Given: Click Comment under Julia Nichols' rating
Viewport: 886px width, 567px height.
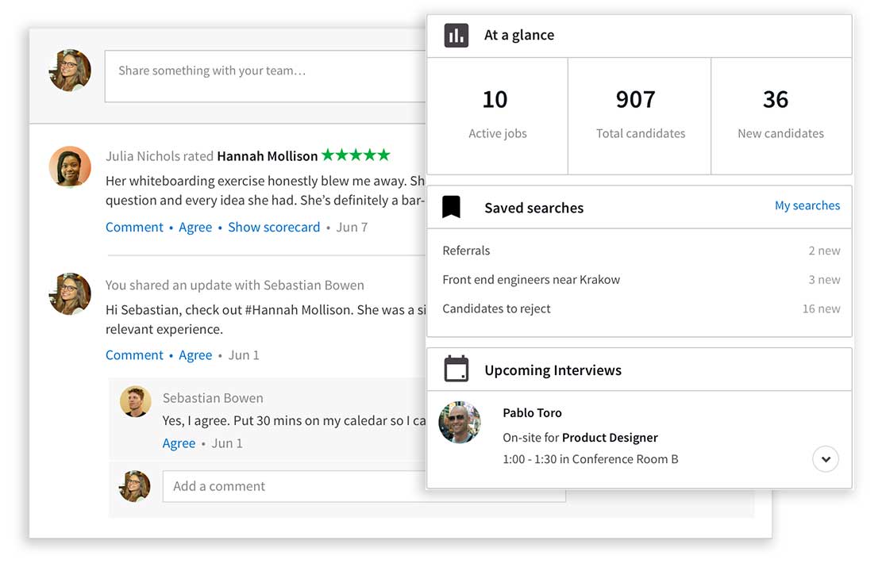Looking at the screenshot, I should point(134,228).
